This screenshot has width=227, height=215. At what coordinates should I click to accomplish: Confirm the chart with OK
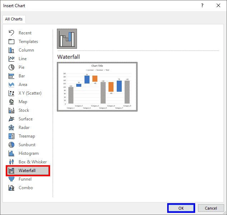pyautogui.click(x=181, y=208)
